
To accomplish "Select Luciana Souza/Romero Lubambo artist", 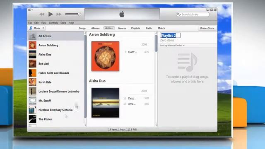I will [55, 91].
